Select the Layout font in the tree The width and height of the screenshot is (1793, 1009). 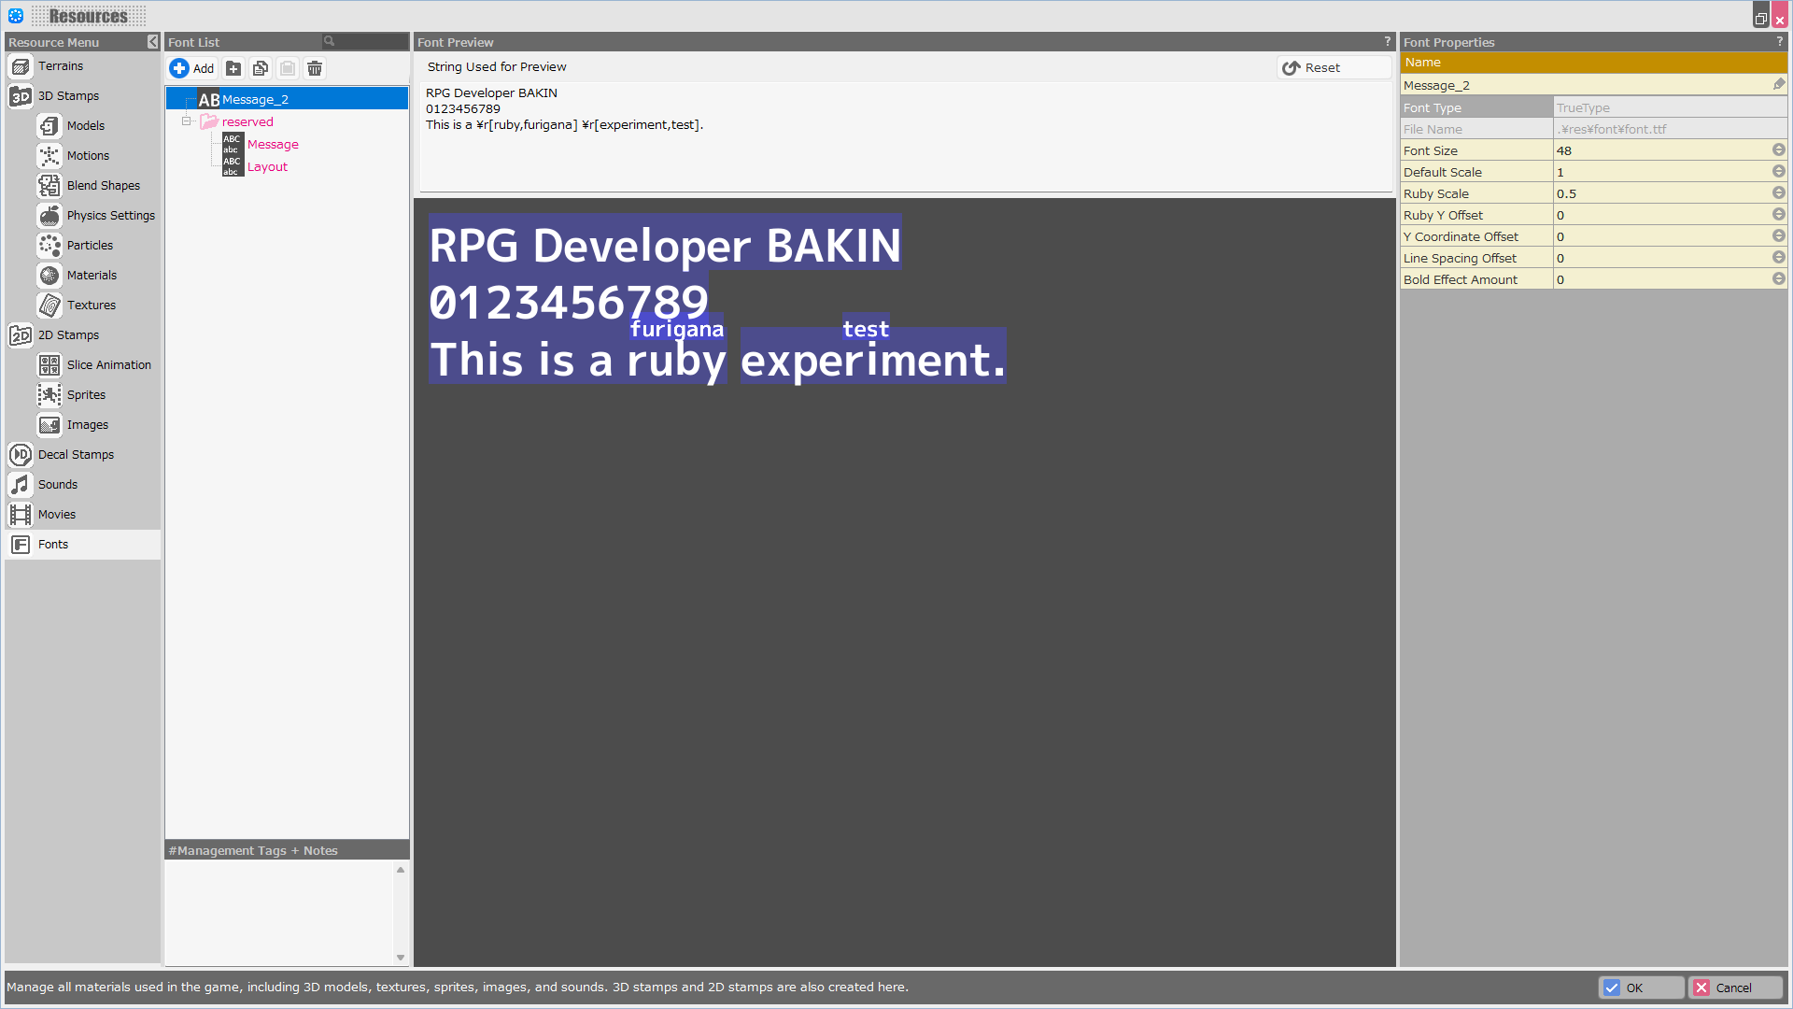pos(267,167)
